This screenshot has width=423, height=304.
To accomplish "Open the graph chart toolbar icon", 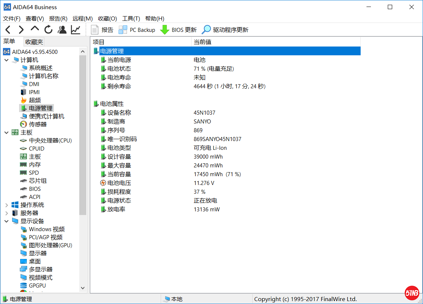I will pyautogui.click(x=76, y=30).
